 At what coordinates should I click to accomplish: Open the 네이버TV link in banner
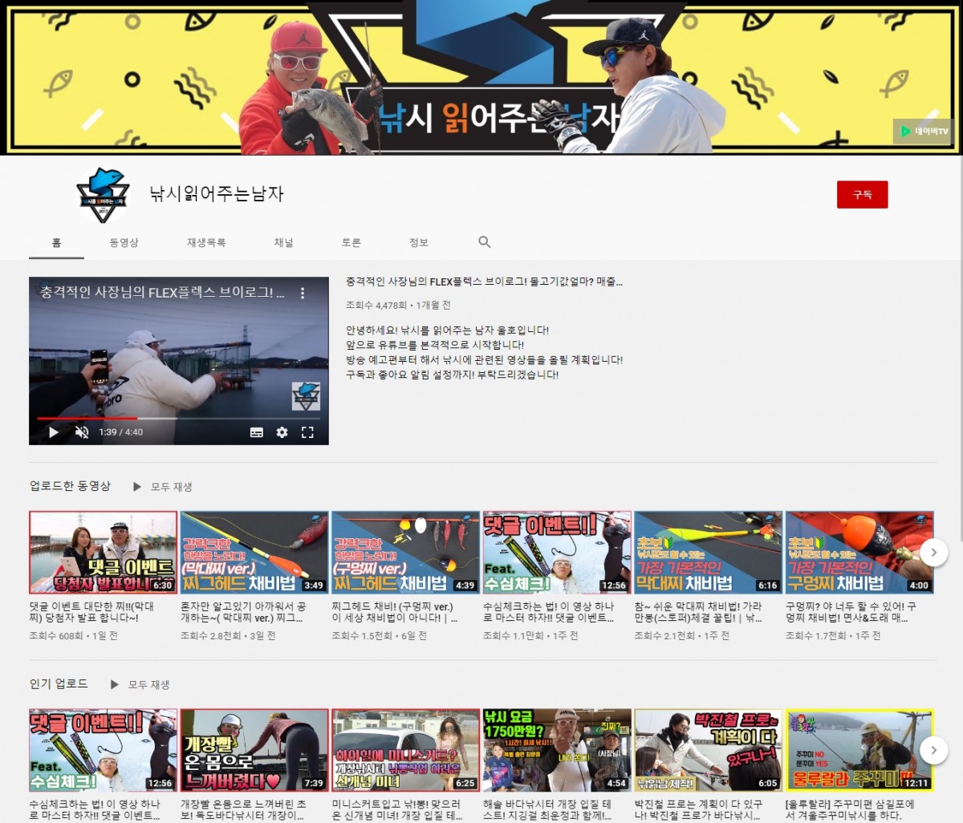click(924, 132)
